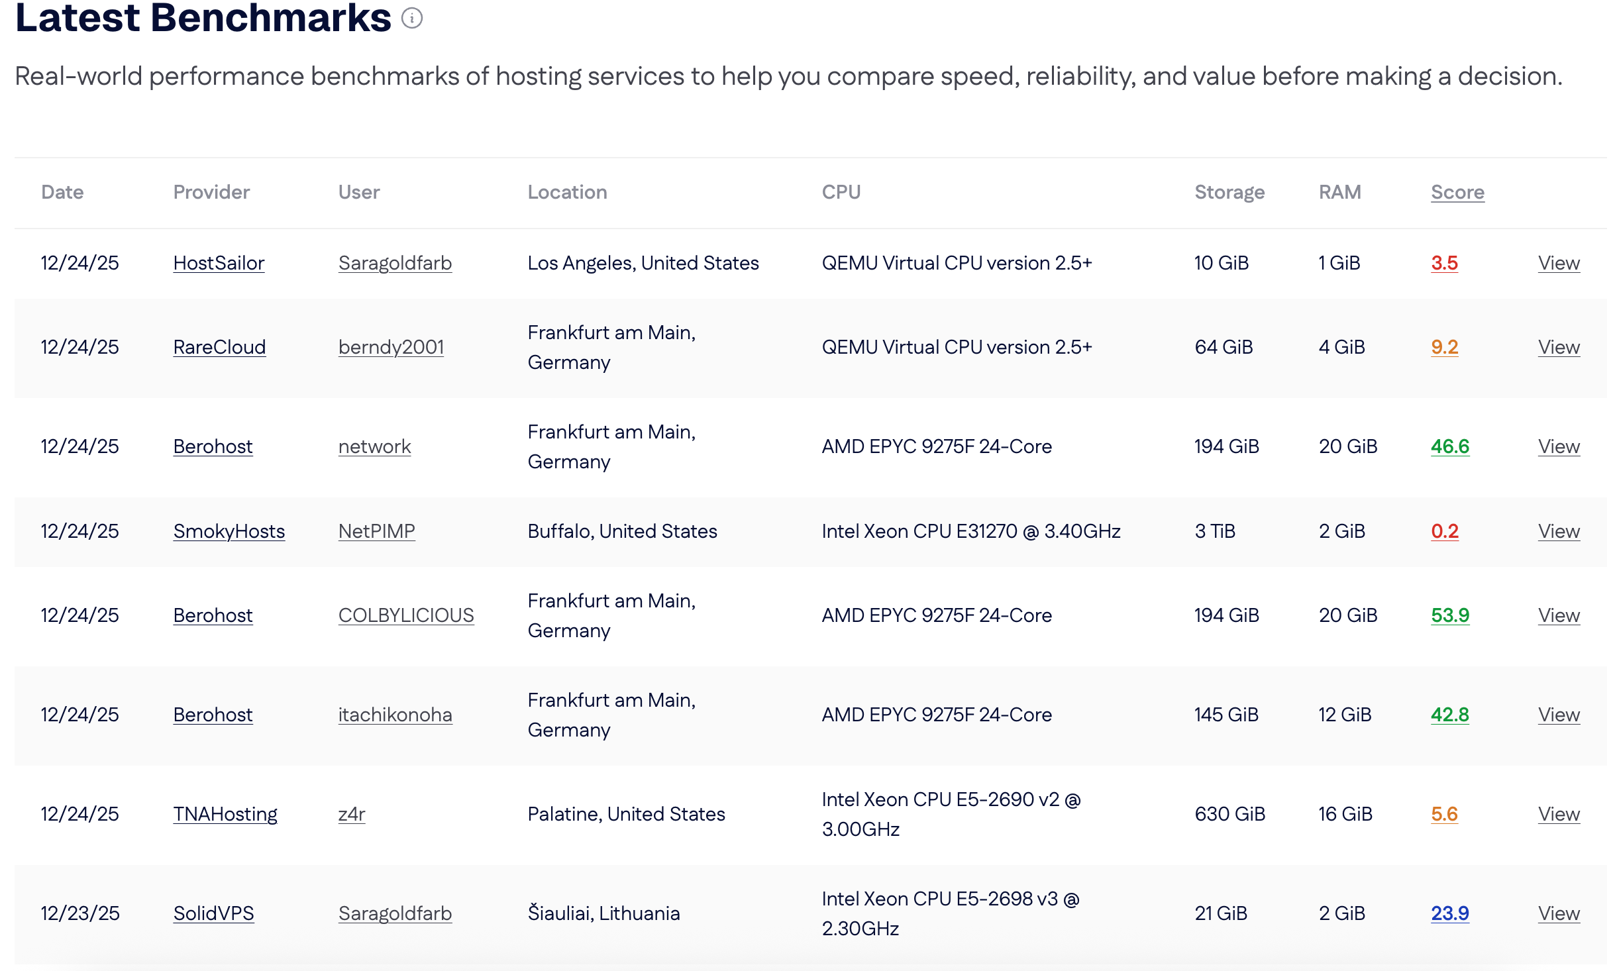Viewport: 1615px width, 971px height.
Task: Visit user berndy2001's profile
Action: 391,347
